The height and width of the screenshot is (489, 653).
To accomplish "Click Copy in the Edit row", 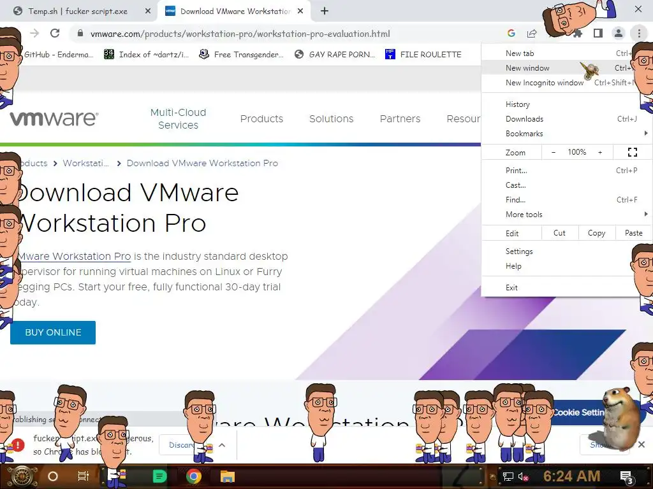I will coord(596,233).
